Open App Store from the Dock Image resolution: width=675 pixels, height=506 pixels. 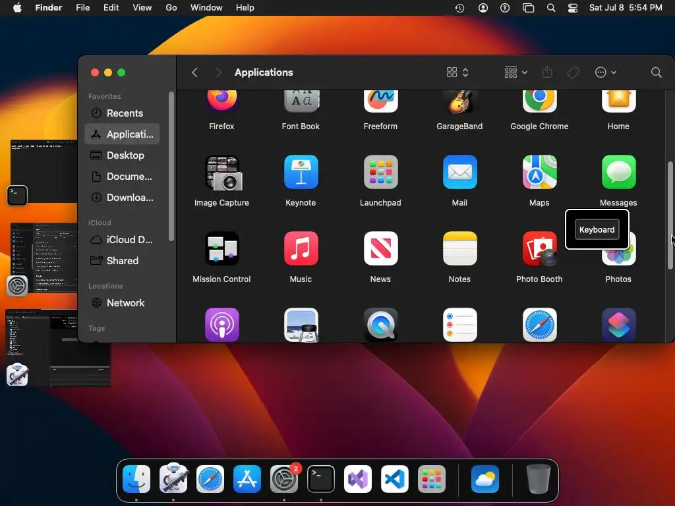[247, 479]
